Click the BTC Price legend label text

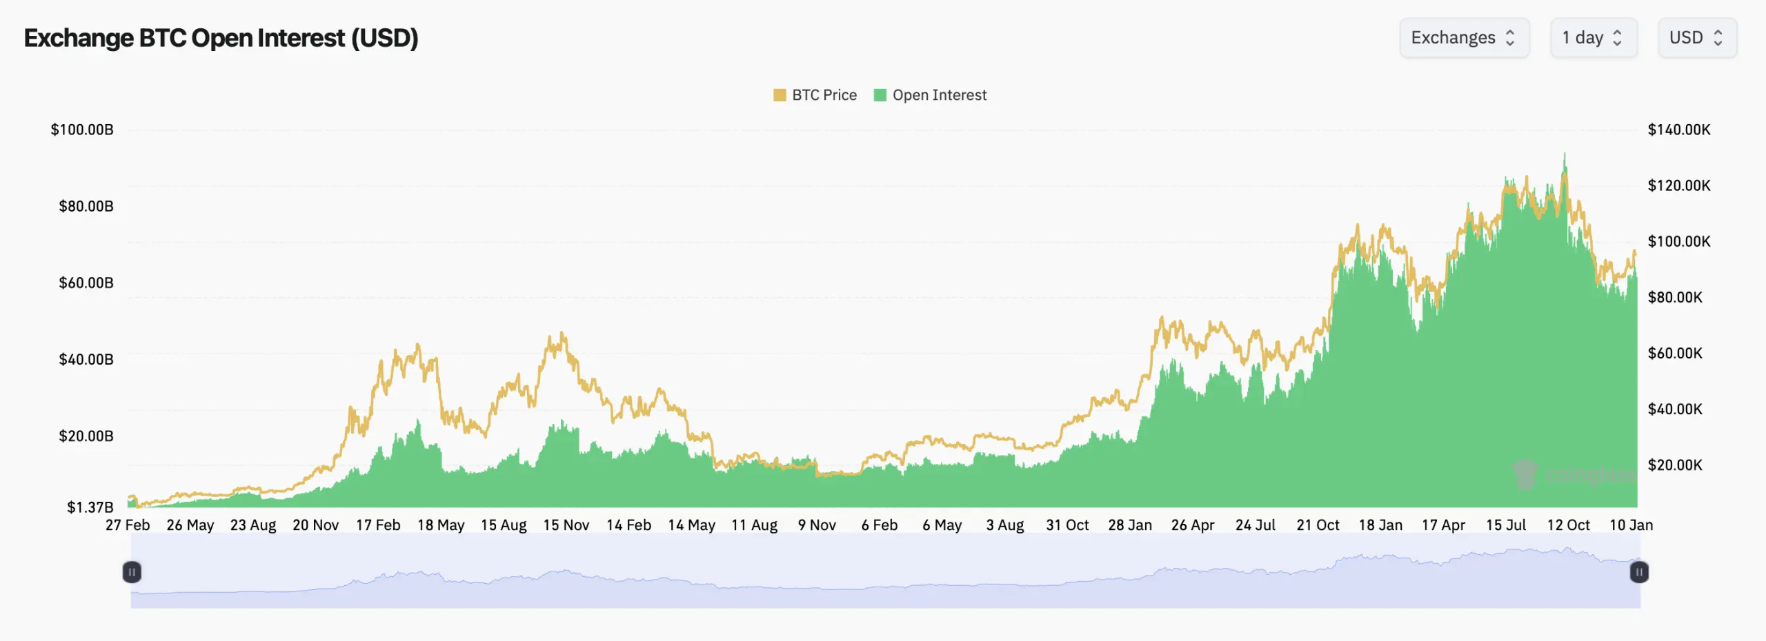pyautogui.click(x=824, y=94)
